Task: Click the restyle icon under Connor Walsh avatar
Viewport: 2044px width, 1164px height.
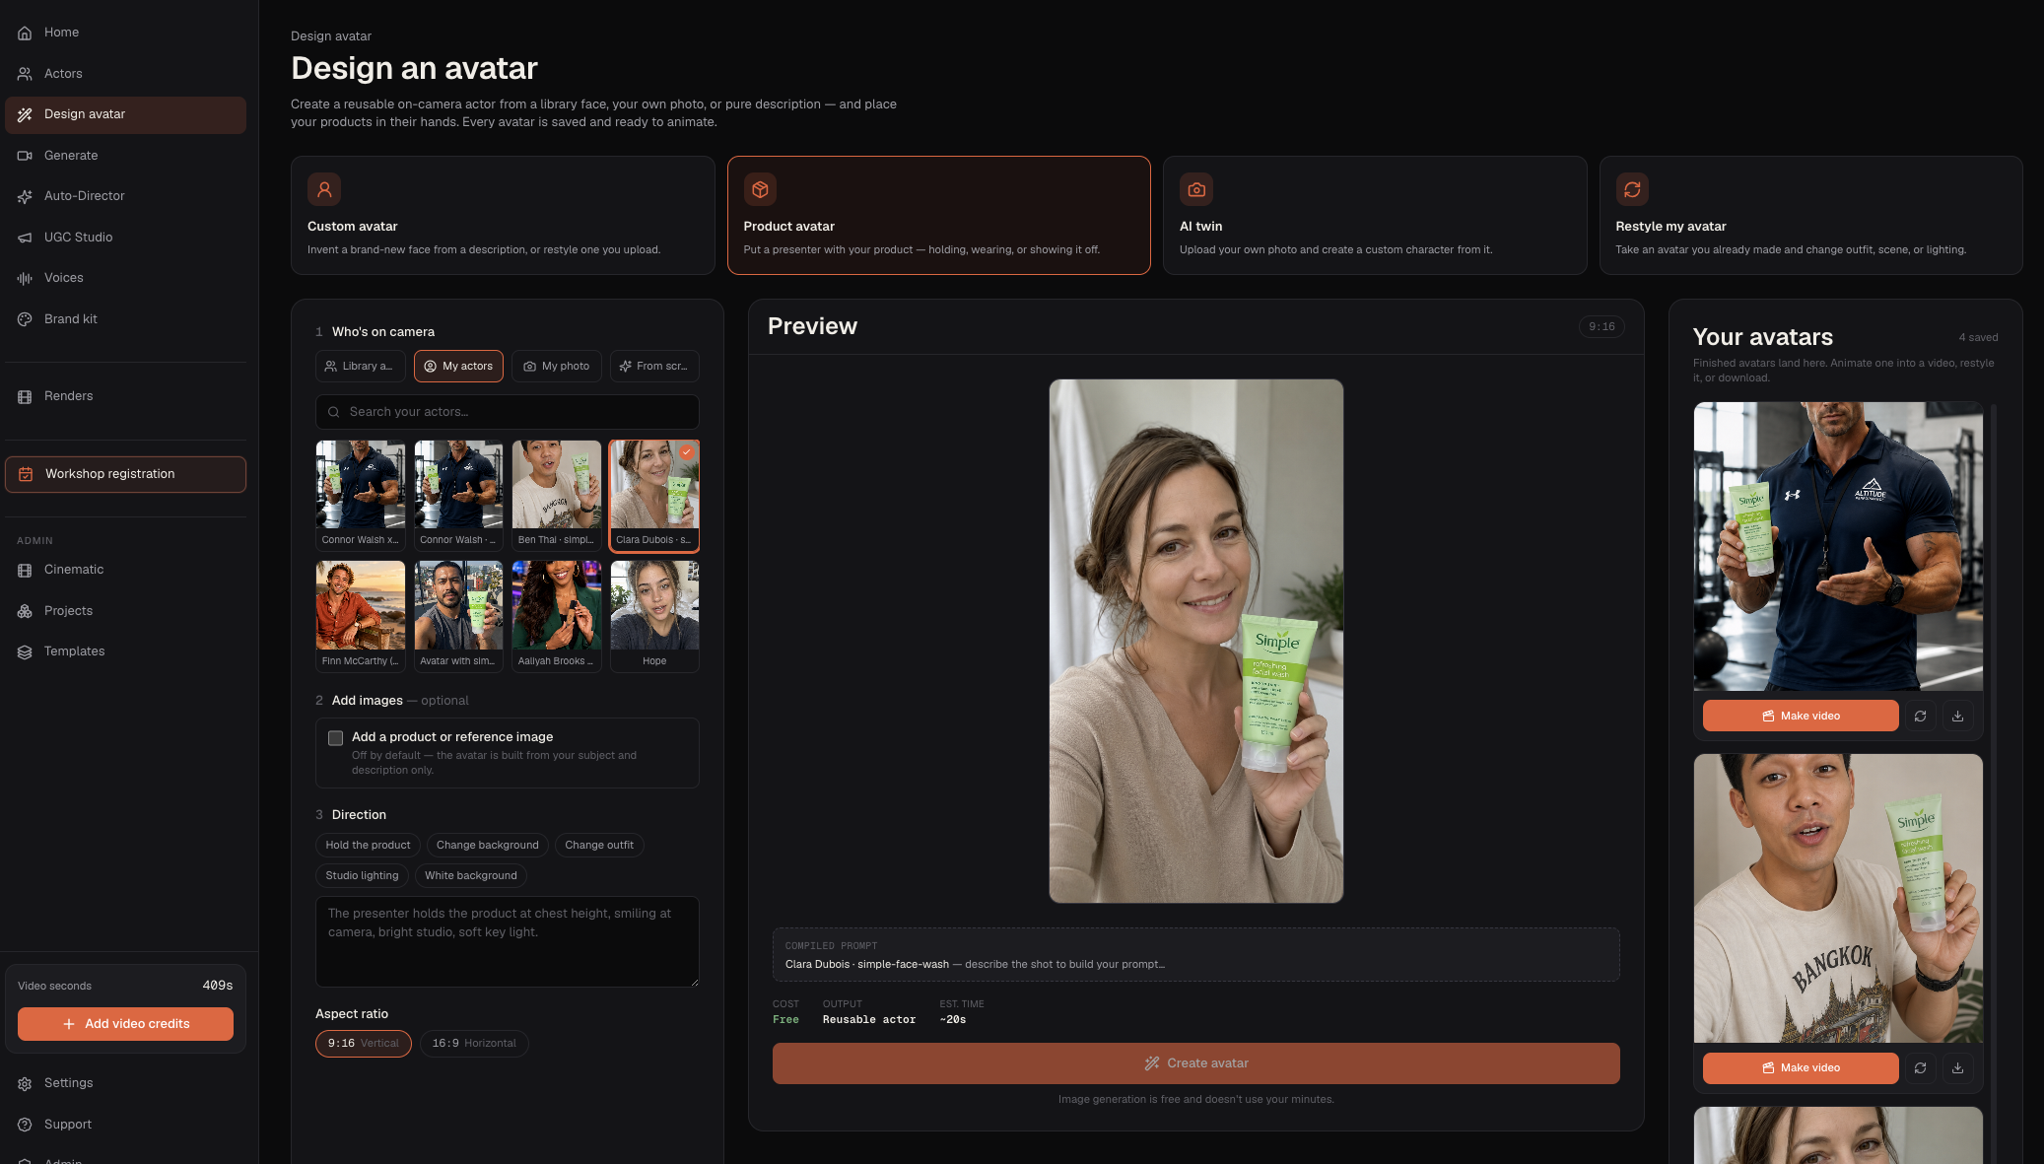Action: coord(1920,716)
